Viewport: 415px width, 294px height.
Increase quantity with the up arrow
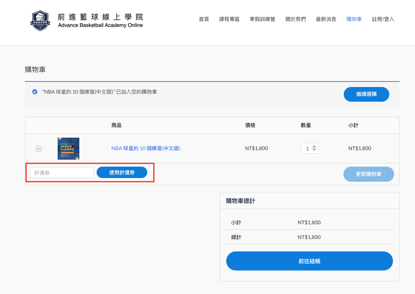pyautogui.click(x=314, y=147)
